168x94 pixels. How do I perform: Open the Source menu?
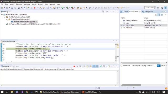[x=12, y=4]
